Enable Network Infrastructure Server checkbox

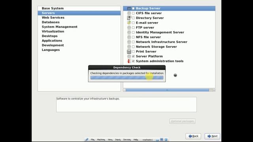133,42
